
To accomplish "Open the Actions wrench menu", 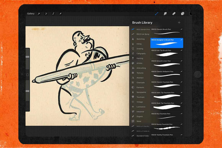I will [39, 14].
